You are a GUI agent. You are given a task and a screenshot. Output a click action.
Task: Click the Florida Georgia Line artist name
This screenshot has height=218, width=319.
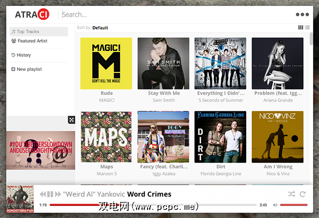[221, 174]
